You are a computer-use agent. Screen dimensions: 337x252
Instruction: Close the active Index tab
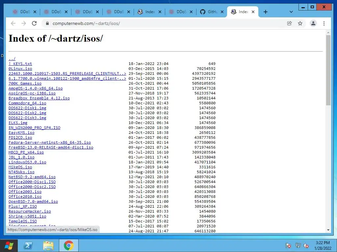[x=253, y=12]
